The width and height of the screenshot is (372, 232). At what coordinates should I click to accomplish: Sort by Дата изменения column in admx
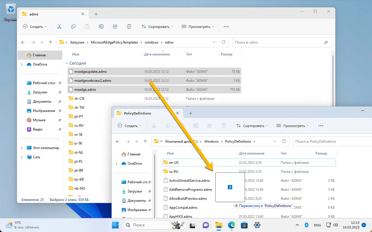point(157,54)
